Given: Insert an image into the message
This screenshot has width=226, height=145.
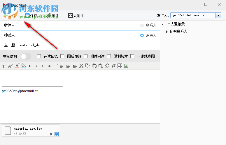Looking at the screenshot, I should coord(126,66).
